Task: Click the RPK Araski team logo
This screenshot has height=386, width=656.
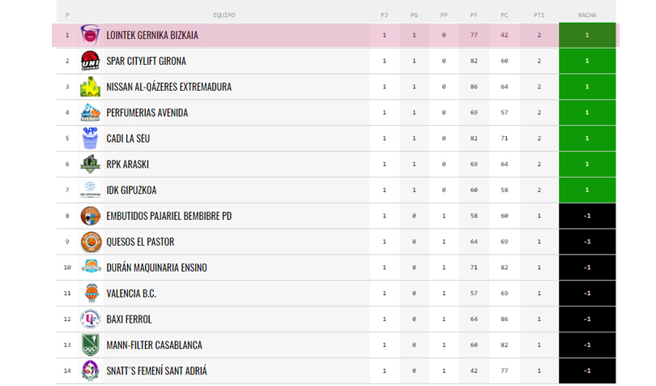Action: (x=91, y=165)
